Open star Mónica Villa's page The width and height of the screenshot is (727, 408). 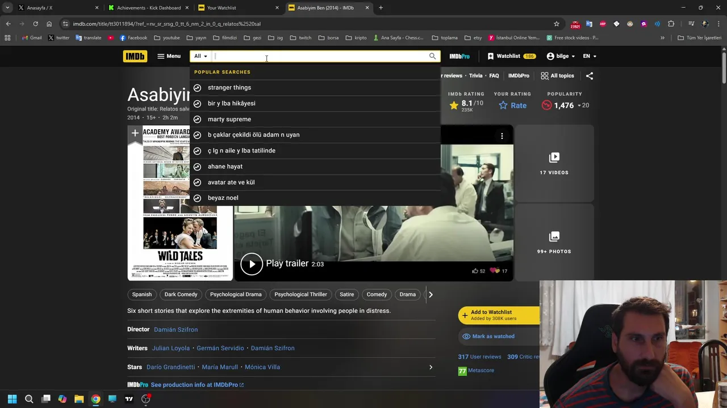coord(262,367)
